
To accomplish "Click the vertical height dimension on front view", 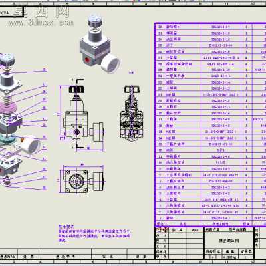I will (59, 114).
